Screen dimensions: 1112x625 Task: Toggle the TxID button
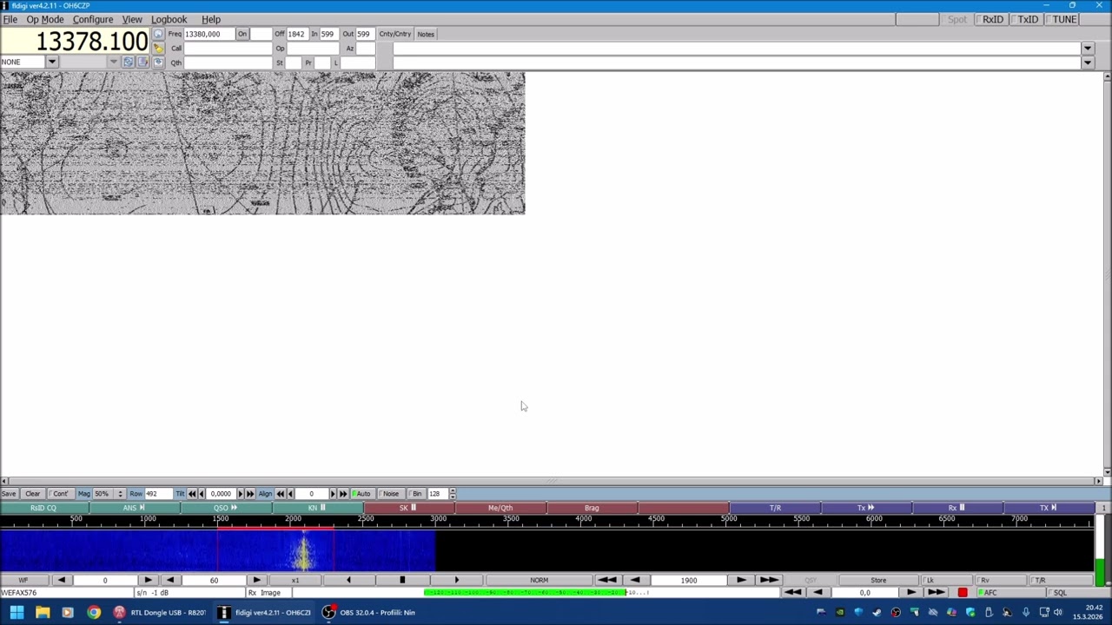[1028, 19]
